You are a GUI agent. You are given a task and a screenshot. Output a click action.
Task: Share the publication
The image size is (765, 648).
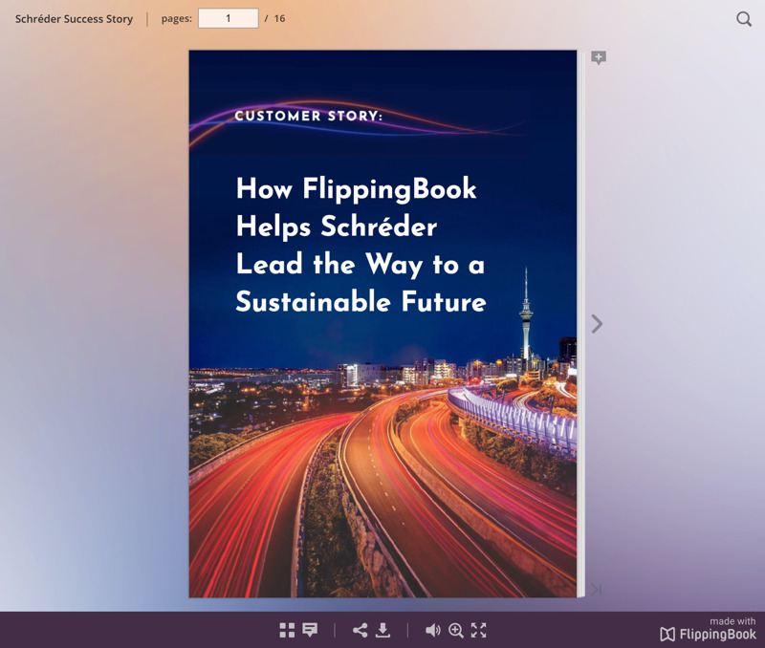pyautogui.click(x=361, y=630)
